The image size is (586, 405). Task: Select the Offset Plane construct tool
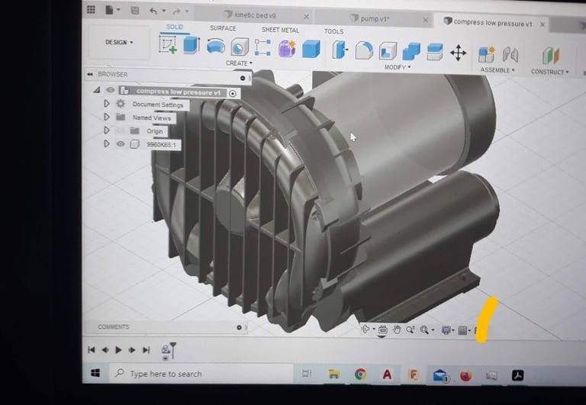click(550, 56)
